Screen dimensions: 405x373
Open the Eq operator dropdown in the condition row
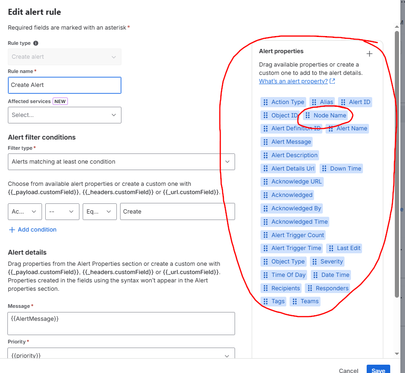click(x=99, y=211)
